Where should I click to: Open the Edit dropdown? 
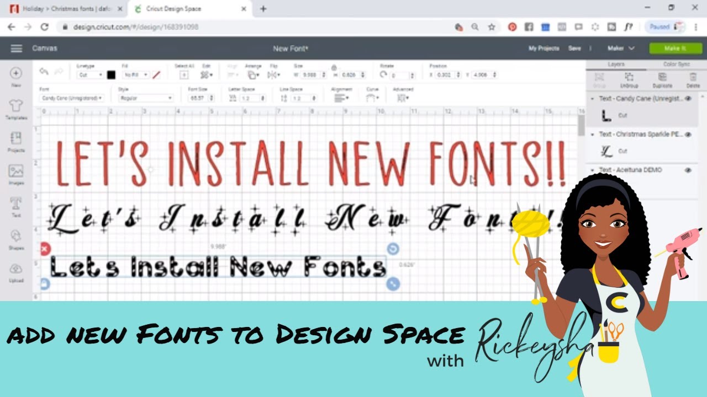[207, 74]
